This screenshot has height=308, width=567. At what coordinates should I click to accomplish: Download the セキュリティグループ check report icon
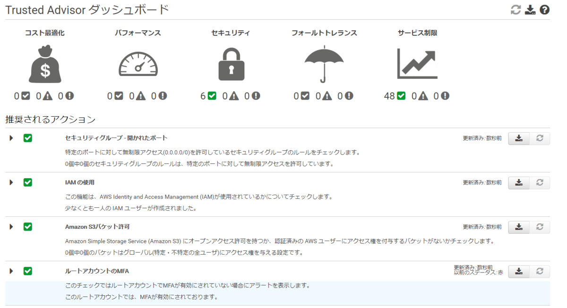click(x=518, y=138)
